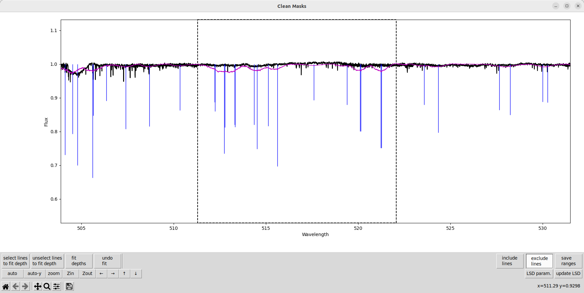Viewport: 584px width, 293px height.
Task: Minimize the Clean Masks window
Action: coord(556,6)
